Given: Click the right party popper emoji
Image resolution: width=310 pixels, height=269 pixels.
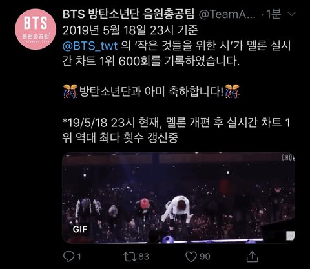Looking at the screenshot, I should coord(232,91).
